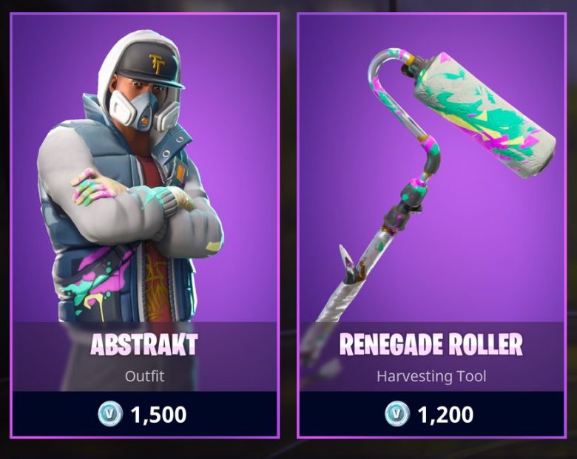Click the paint roller's painted cylinder head

click(x=486, y=115)
